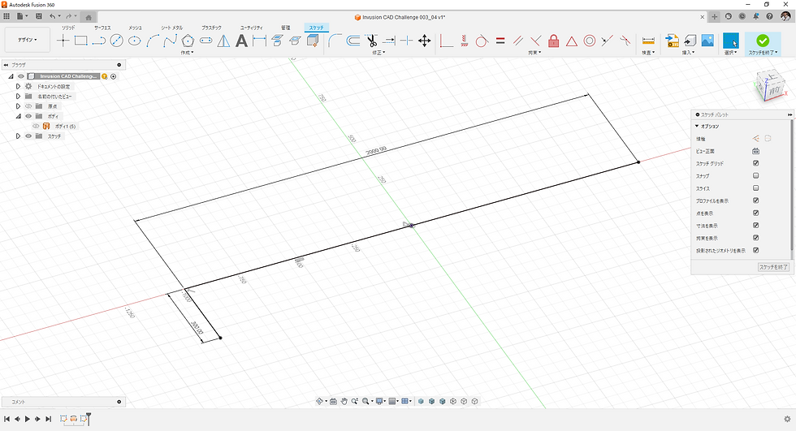Click the Insert Canvas image icon
Image resolution: width=796 pixels, height=431 pixels.
[707, 41]
